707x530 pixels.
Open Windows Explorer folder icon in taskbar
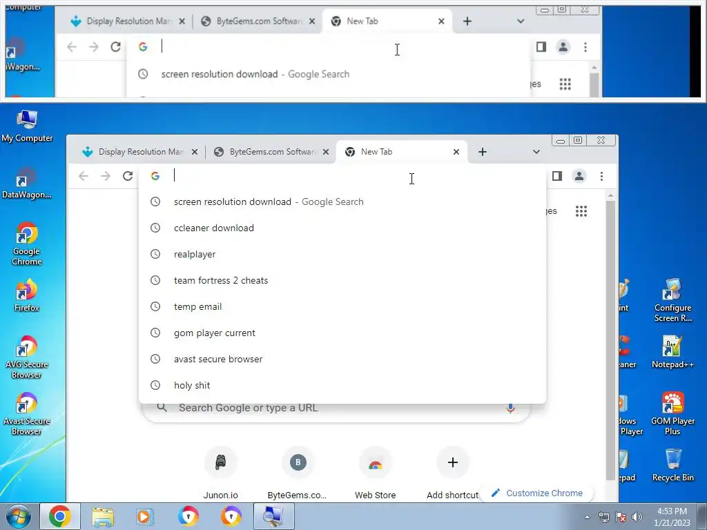103,516
